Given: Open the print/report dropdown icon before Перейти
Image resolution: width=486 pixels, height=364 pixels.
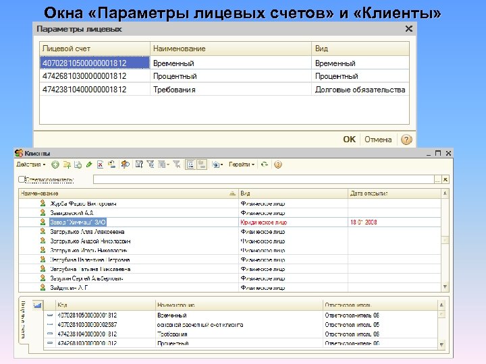Looking at the screenshot, I should point(217,164).
